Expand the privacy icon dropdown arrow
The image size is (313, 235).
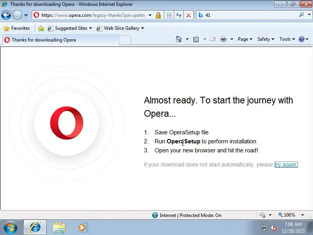point(270,215)
